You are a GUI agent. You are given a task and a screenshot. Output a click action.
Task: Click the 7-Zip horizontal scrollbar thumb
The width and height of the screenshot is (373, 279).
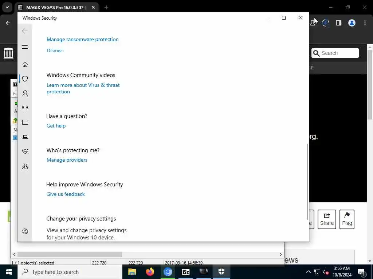(70, 254)
